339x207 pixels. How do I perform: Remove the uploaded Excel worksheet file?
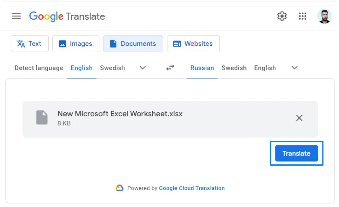(299, 118)
